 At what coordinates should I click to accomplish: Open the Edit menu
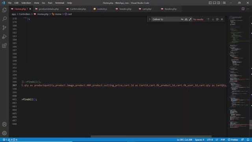16,3
